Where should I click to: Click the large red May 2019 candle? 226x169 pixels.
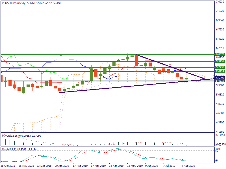click(137, 60)
